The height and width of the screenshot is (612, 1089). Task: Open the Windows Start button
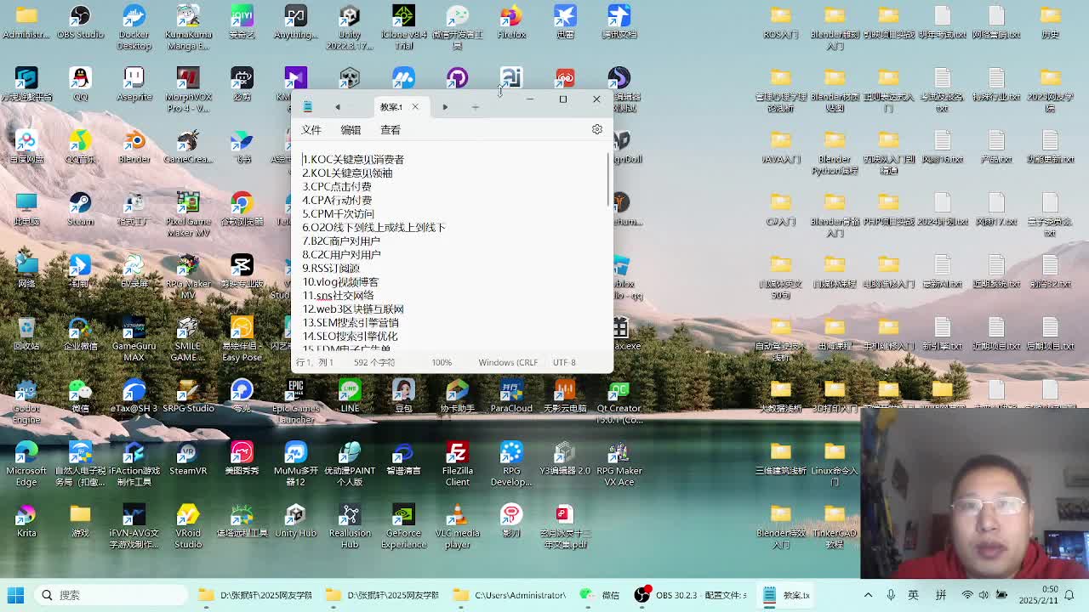tap(15, 595)
